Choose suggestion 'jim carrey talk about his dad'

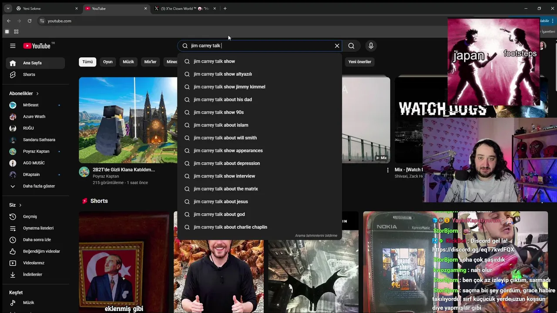tap(259, 100)
